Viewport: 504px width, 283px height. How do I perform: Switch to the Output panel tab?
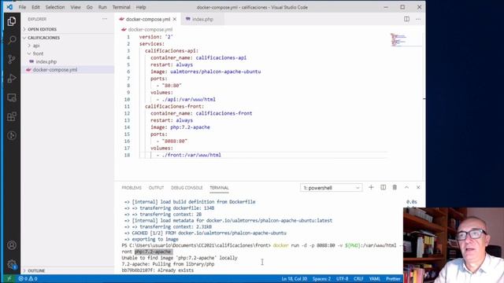tap(156, 188)
